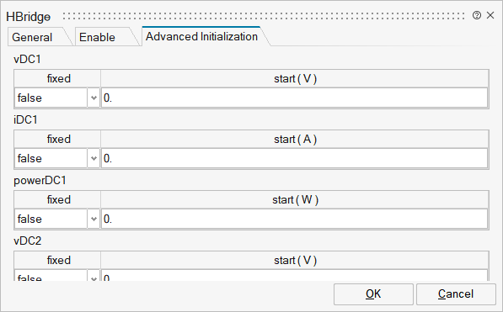The image size is (503, 312).
Task: Select the powerDC1 fixed false value
Action: tap(51, 219)
